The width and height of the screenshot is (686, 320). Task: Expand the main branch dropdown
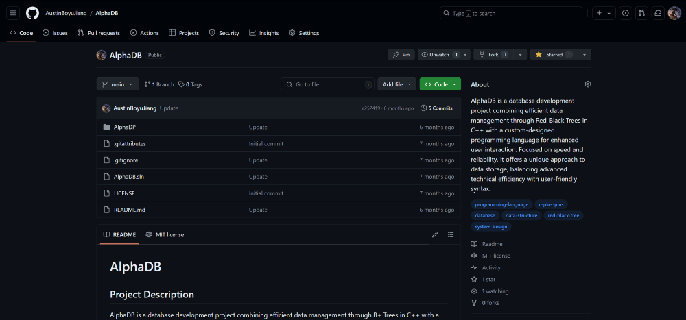point(118,84)
